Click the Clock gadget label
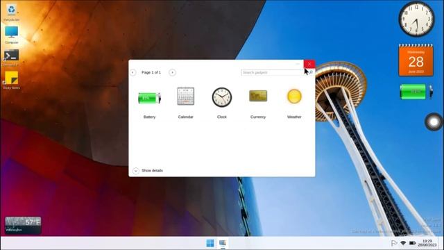Viewport: 444px width, 250px height. [222, 117]
